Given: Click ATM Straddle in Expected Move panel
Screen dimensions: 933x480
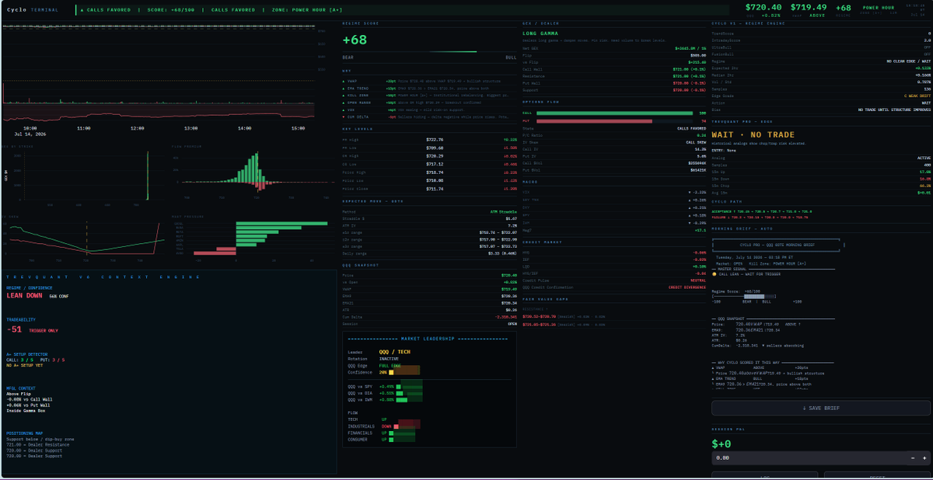Looking at the screenshot, I should click(x=502, y=211).
